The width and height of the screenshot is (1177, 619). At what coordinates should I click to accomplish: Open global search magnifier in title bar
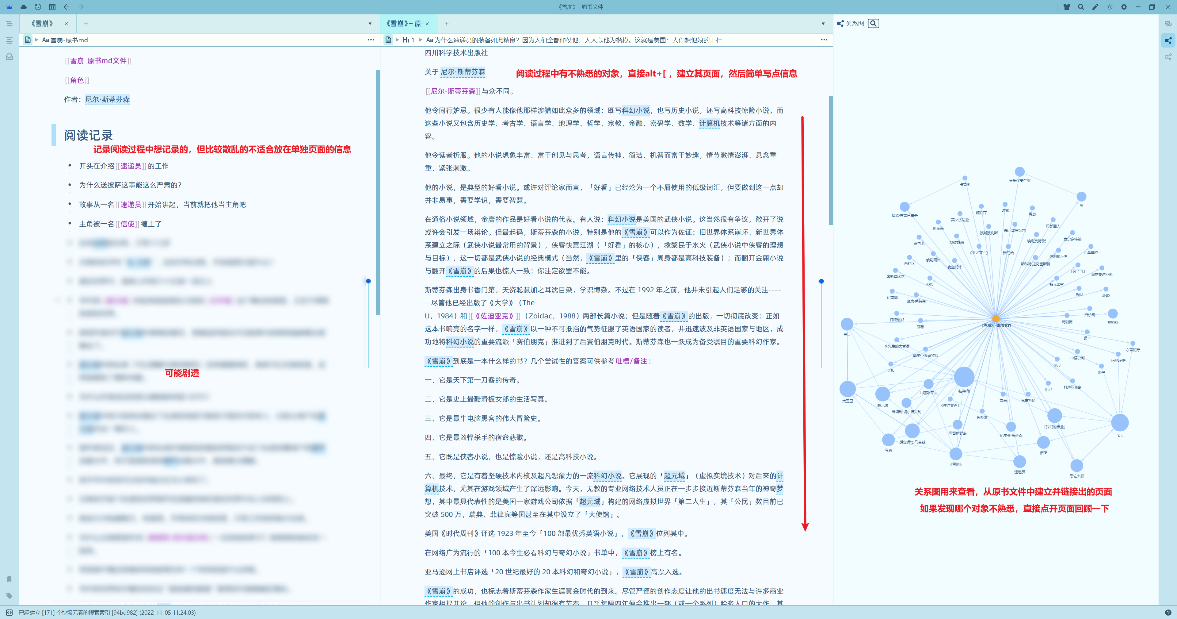1080,7
